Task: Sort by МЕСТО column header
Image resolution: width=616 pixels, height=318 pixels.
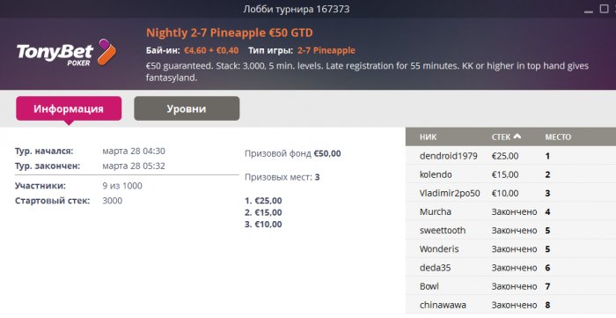Action: point(558,137)
